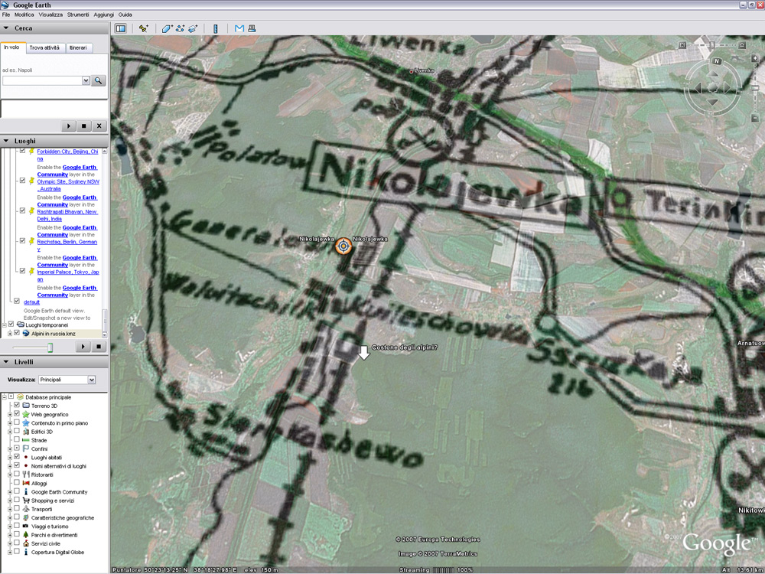This screenshot has width=765, height=574.
Task: Zoom in with the plus button
Action: coord(755,59)
